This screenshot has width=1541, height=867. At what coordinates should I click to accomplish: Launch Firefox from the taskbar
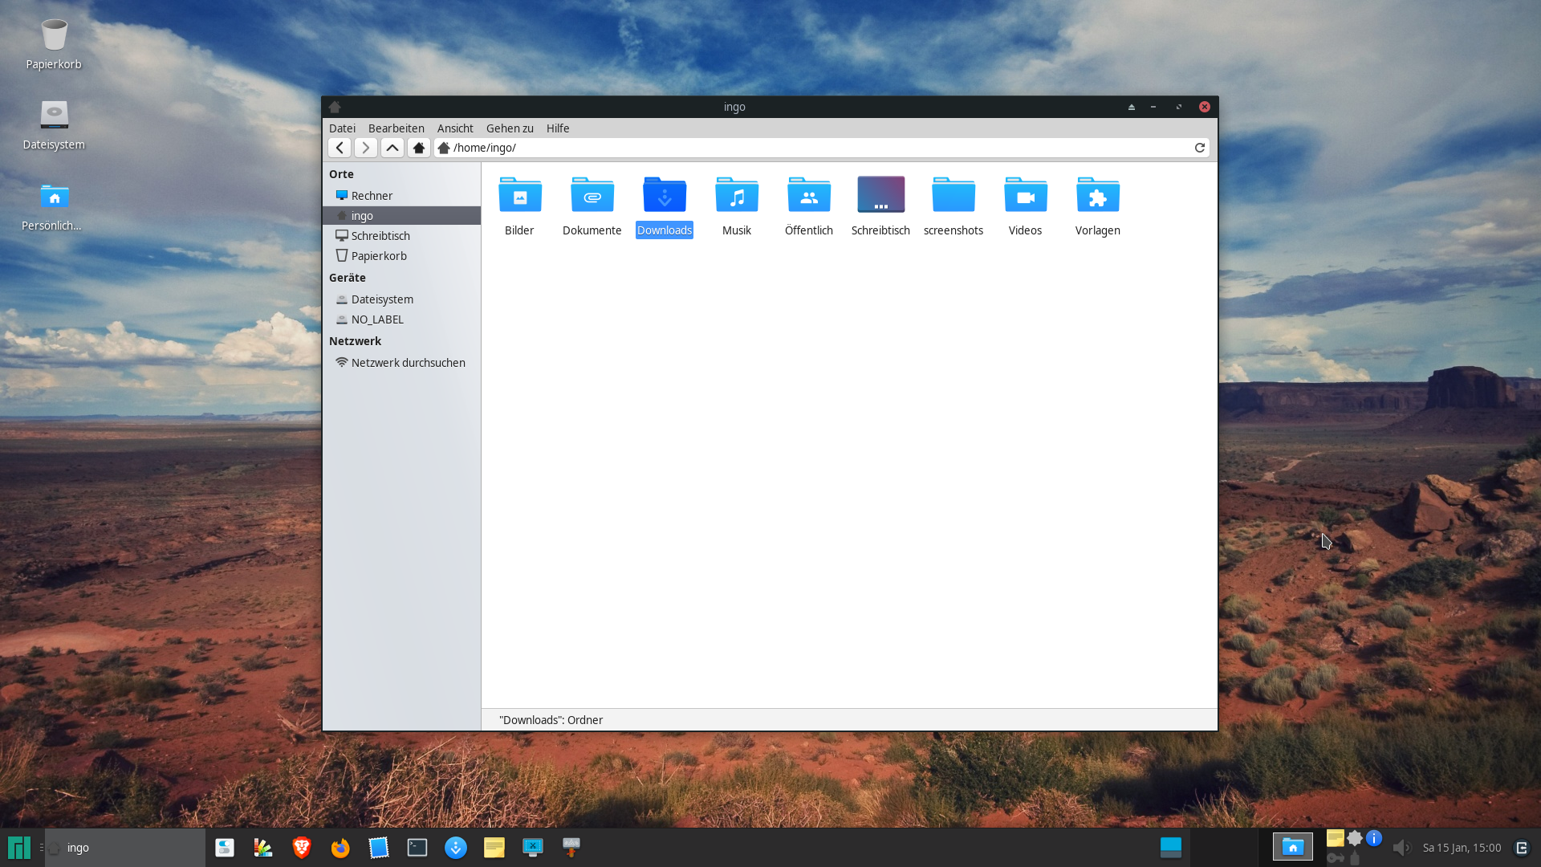(x=340, y=848)
